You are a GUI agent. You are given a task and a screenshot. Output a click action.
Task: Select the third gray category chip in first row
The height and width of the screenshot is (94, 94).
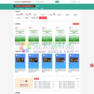(35, 15)
